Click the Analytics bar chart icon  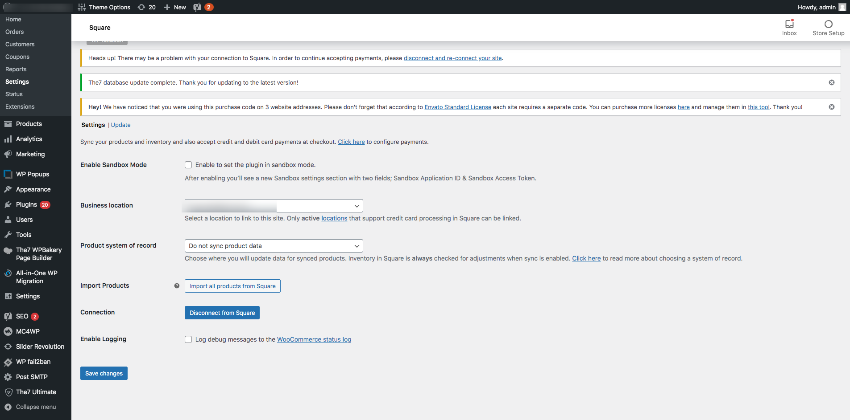point(8,139)
